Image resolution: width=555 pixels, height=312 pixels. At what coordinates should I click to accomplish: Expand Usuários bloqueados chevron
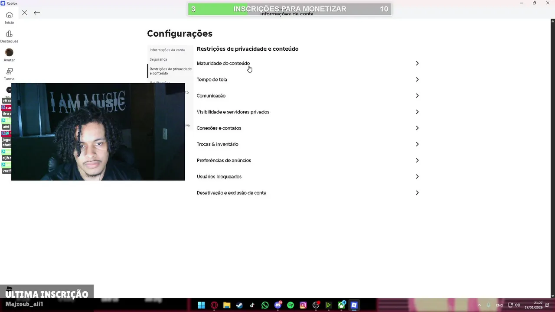tap(417, 176)
